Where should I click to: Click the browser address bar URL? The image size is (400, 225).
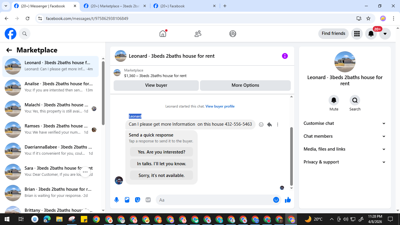(87, 18)
